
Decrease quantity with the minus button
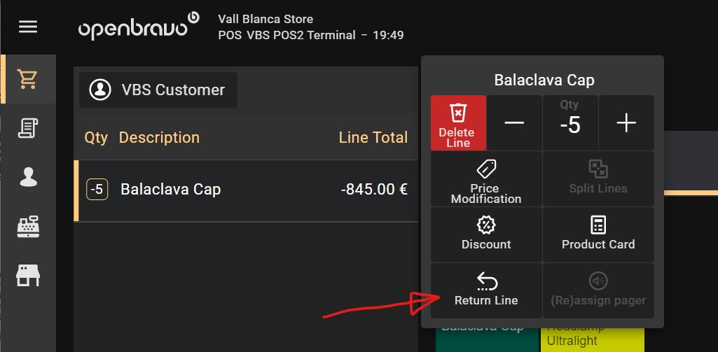point(514,123)
